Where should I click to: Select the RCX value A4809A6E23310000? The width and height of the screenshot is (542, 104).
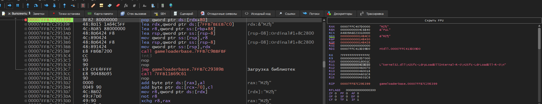tap(355, 33)
